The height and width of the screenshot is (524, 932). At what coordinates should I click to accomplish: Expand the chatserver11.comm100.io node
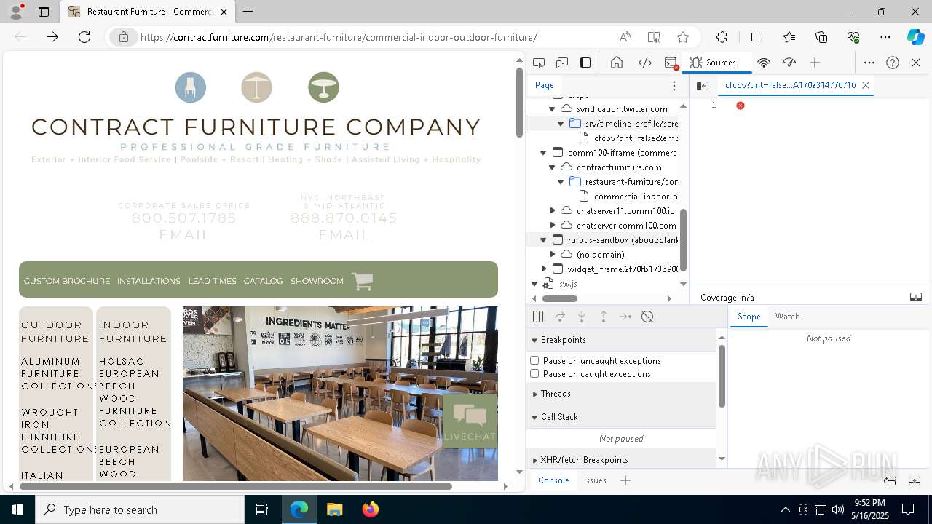point(552,211)
